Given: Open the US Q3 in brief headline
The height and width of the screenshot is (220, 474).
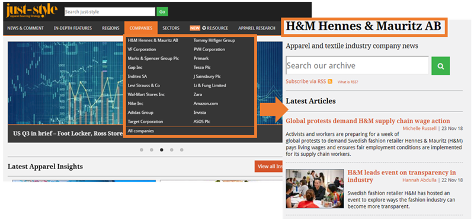Looking at the screenshot, I should coord(68,133).
